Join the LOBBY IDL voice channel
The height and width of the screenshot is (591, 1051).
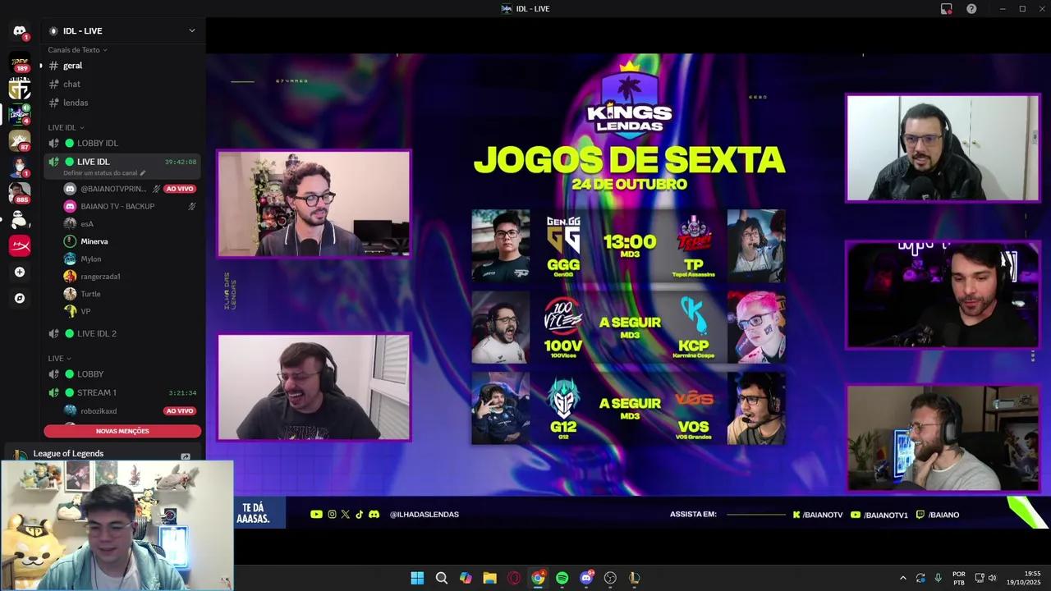pos(123,143)
